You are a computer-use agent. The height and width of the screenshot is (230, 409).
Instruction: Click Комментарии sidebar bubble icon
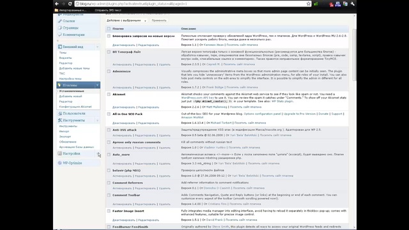(x=59, y=34)
